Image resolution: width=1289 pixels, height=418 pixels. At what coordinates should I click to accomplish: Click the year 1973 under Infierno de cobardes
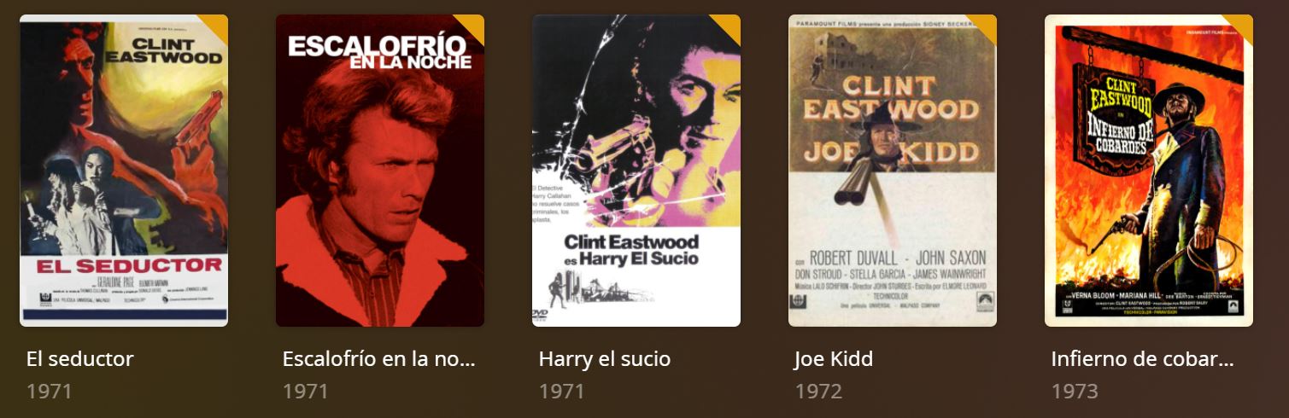[1075, 392]
